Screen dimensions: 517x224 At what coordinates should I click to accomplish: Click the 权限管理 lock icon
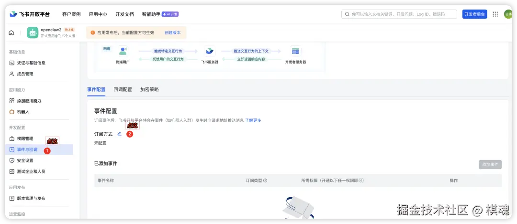pos(12,139)
